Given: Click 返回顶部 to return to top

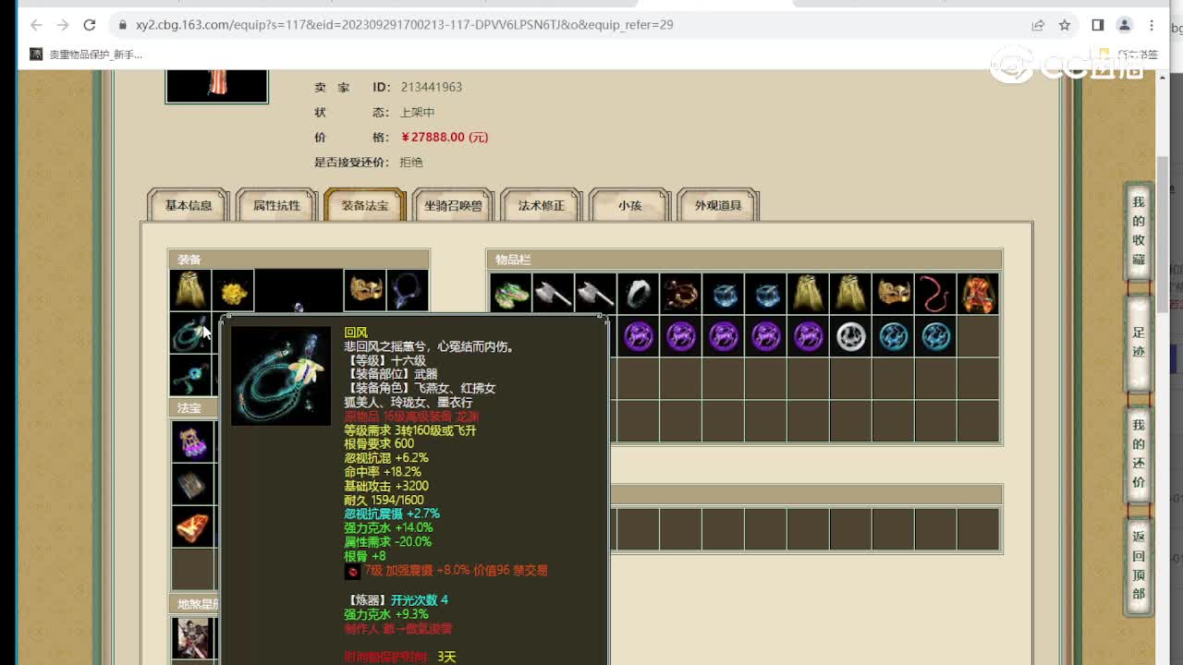Looking at the screenshot, I should tap(1139, 564).
